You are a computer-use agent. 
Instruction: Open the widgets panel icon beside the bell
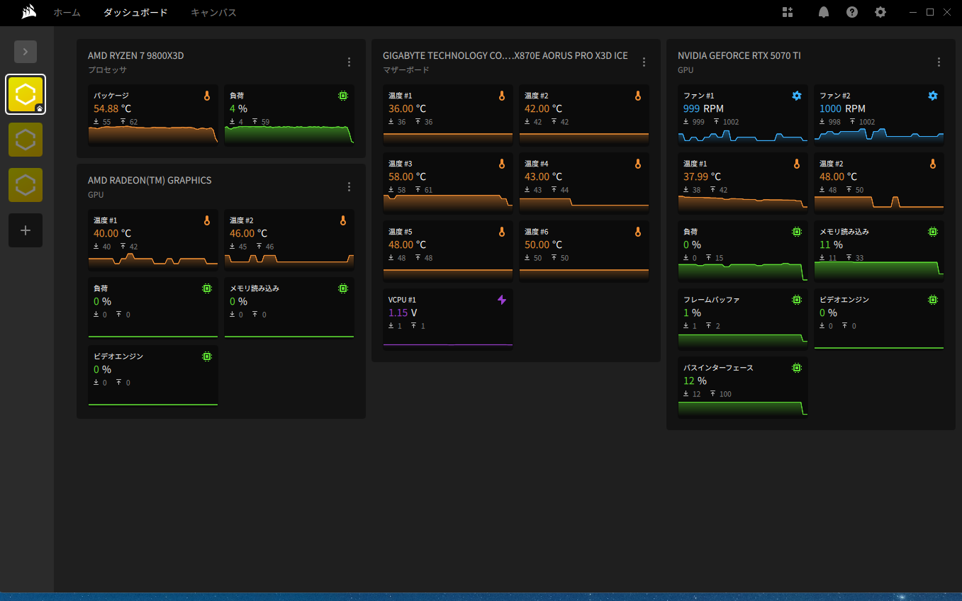coord(788,12)
